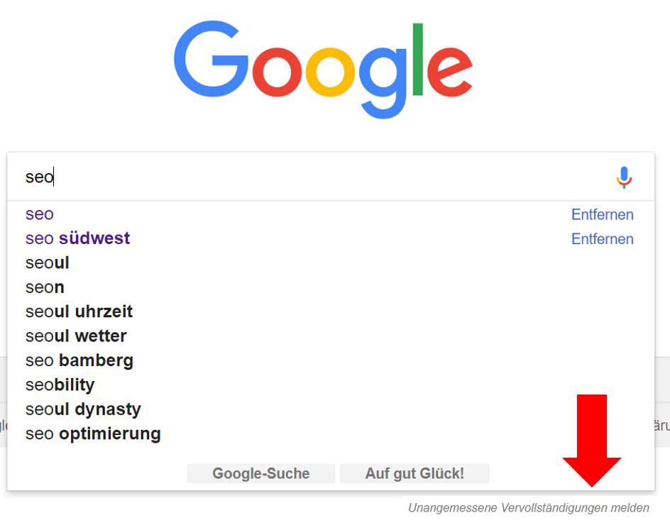The image size is (670, 523).
Task: Select the 'seo südwest' suggestion
Action: coord(77,238)
